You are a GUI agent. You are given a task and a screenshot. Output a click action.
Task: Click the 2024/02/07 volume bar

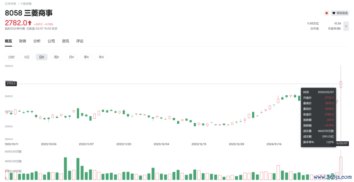341,169
